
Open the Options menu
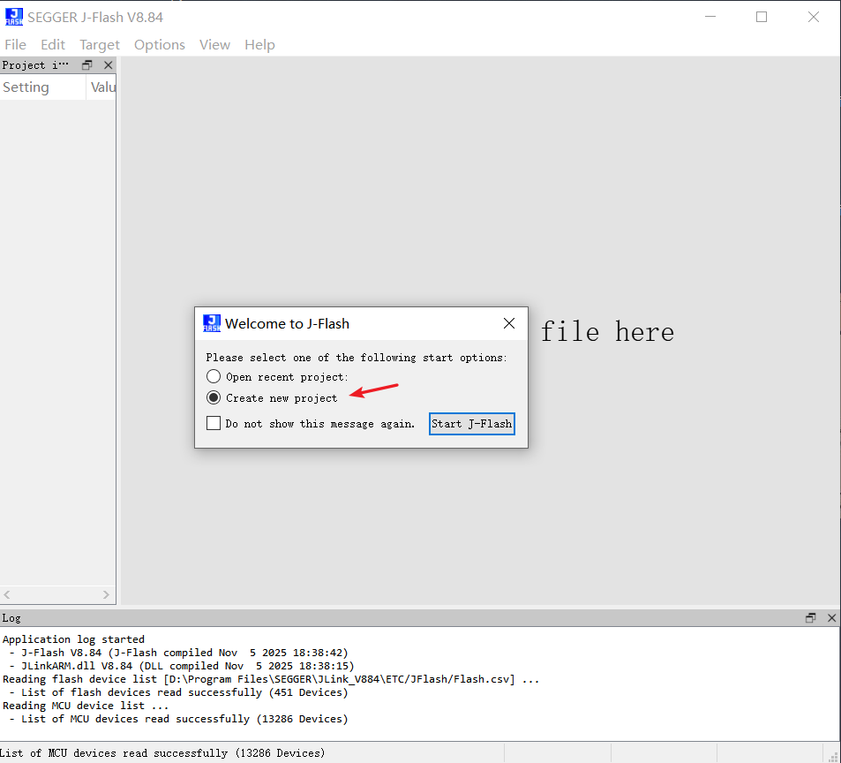[x=160, y=44]
